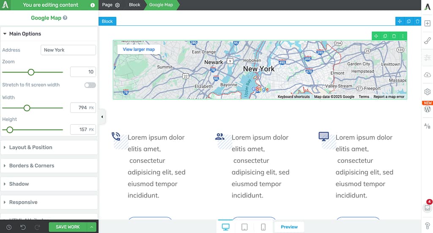Screen dimensions: 433x233
Task: Open map 'Keyboard shortcuts' link
Action: pyautogui.click(x=293, y=96)
